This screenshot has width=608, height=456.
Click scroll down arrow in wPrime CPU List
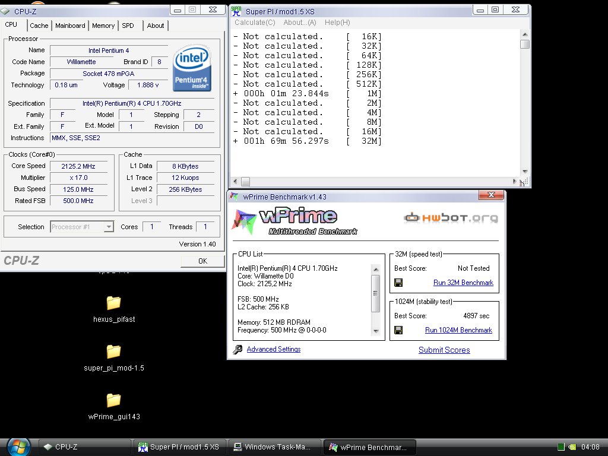pyautogui.click(x=375, y=331)
